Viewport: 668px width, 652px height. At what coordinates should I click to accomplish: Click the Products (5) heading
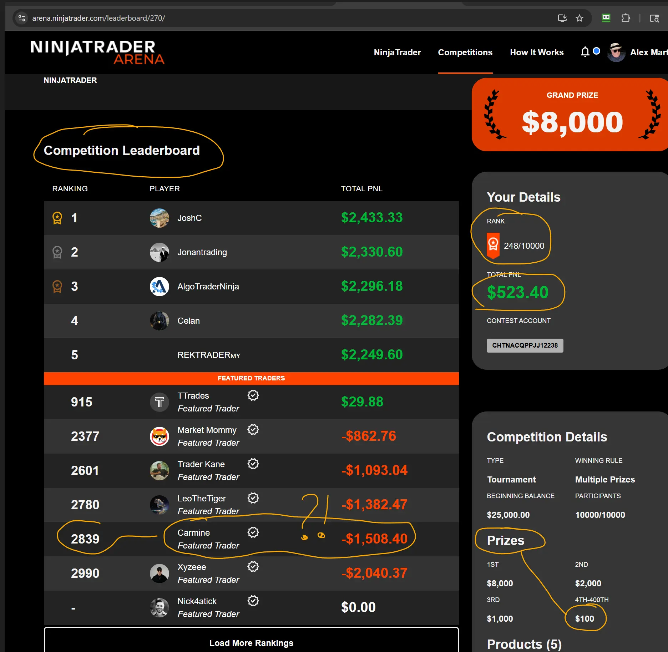524,644
